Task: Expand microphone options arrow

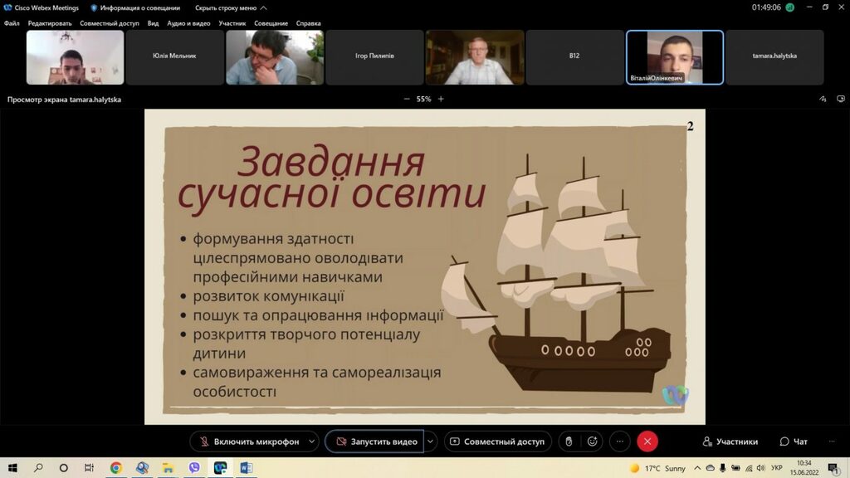Action: point(312,441)
